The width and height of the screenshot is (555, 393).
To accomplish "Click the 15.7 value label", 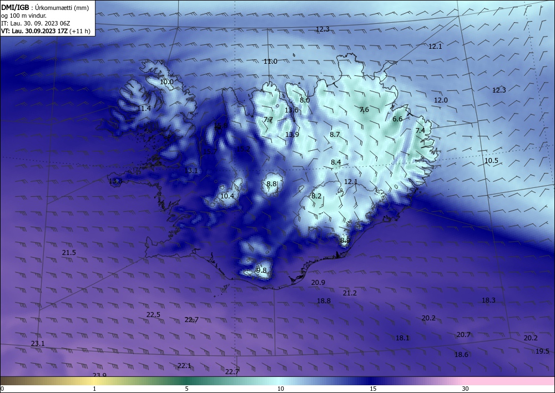I will (x=210, y=152).
